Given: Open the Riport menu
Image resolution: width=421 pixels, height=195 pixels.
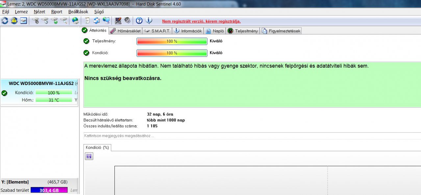Looking at the screenshot, I should point(57,12).
